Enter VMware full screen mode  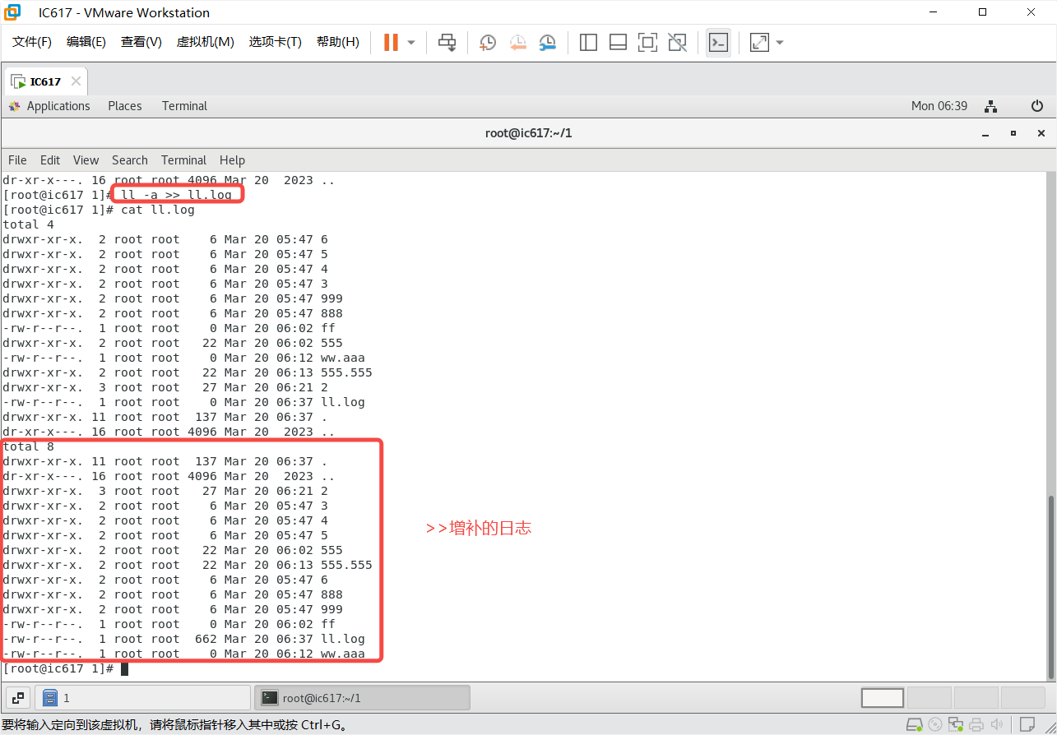(x=647, y=42)
